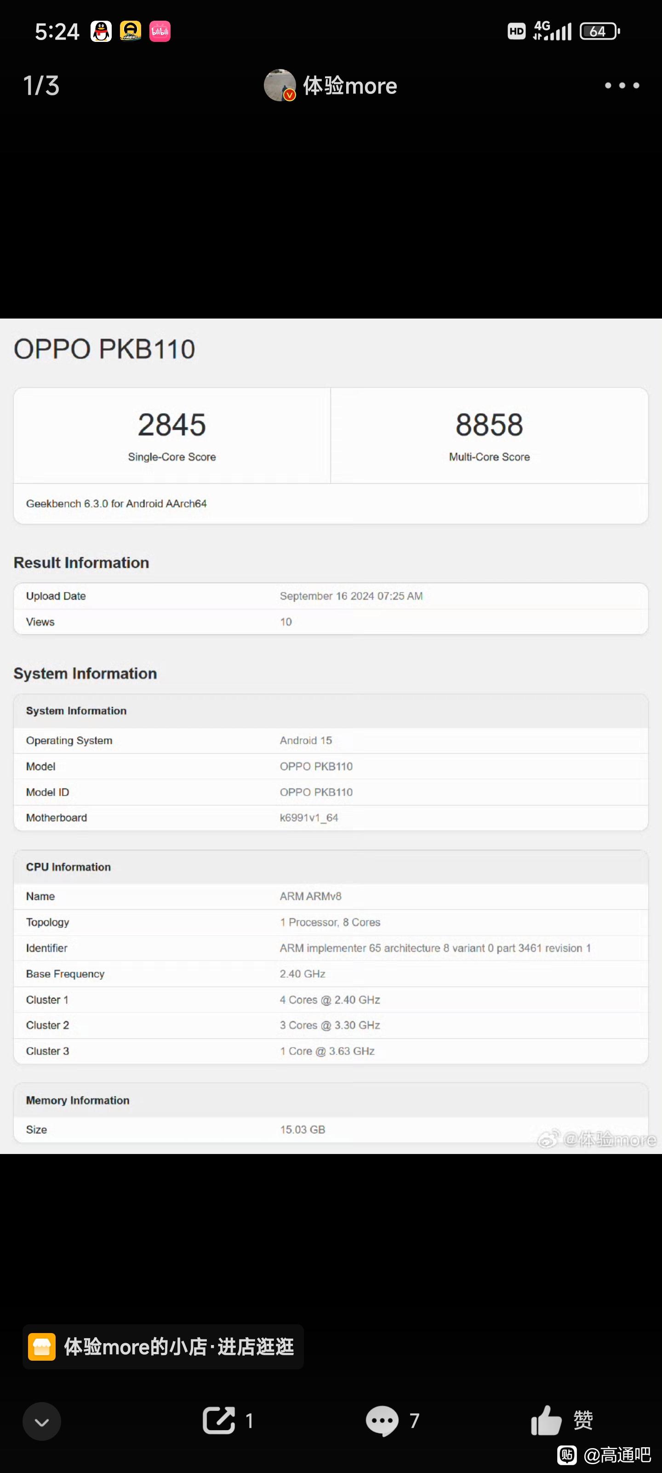This screenshot has width=662, height=1473.
Task: Tap the HD call status icon
Action: click(516, 31)
